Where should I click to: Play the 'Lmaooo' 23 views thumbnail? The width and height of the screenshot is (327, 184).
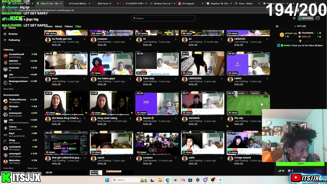[x=157, y=143]
